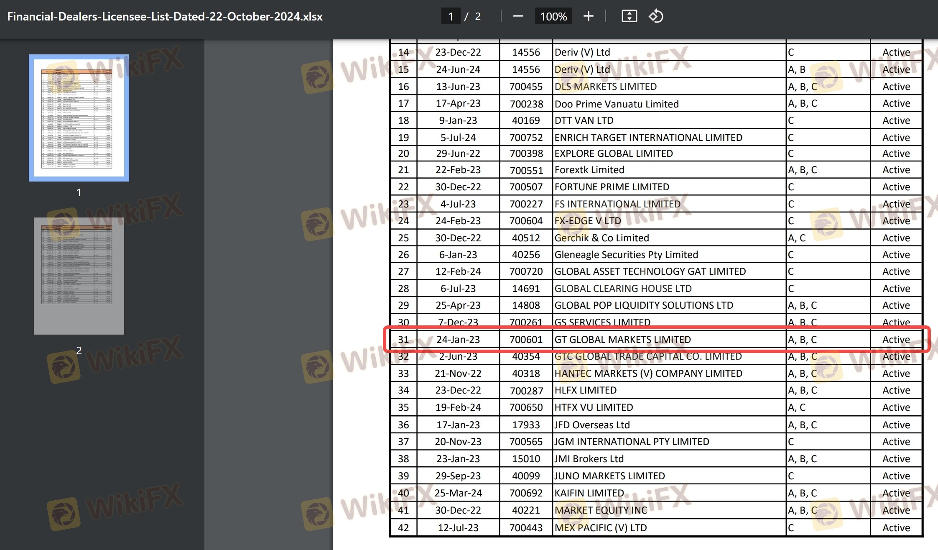The width and height of the screenshot is (938, 550).
Task: Click the Deriv (V) Ltd row 14
Action: [x=582, y=52]
